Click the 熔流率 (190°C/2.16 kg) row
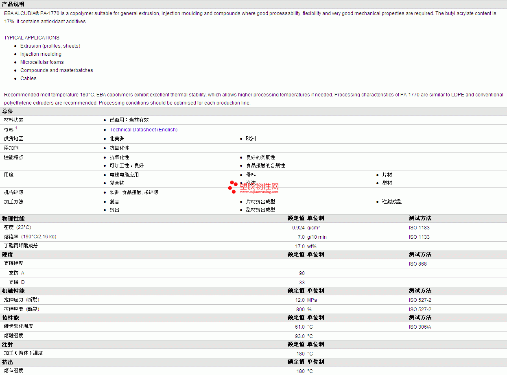The image size is (507, 375). 254,237
